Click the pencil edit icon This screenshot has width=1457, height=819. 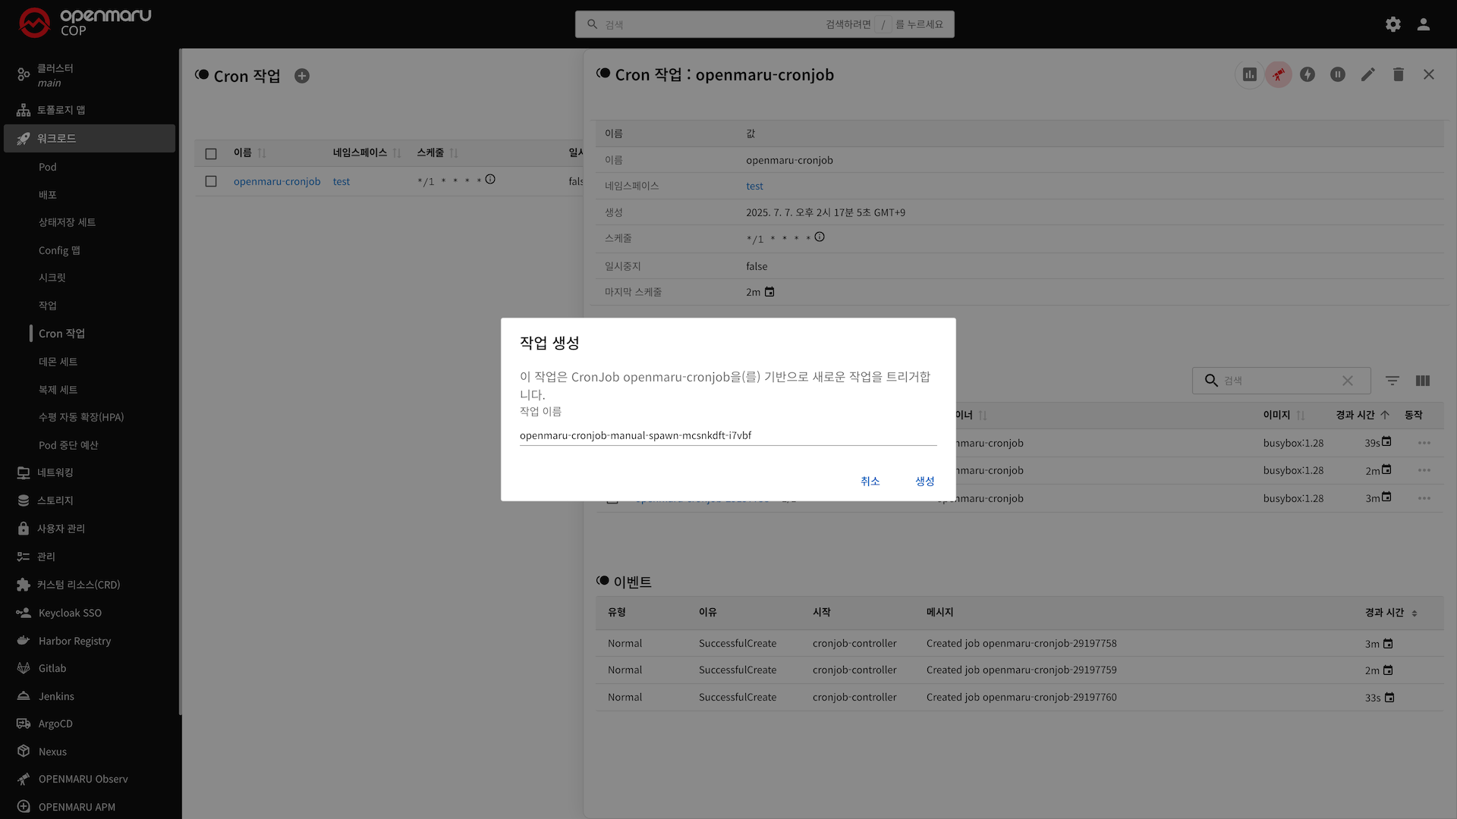coord(1367,74)
